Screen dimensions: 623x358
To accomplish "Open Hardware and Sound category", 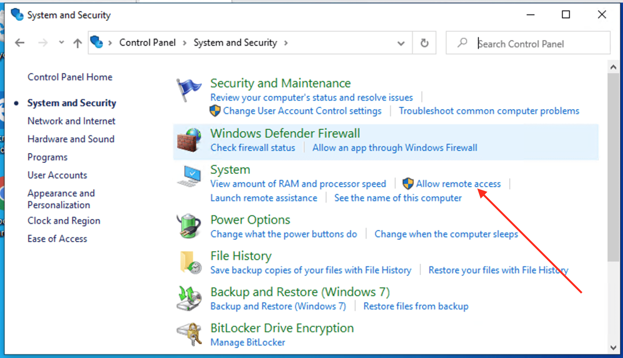I will coord(71,139).
